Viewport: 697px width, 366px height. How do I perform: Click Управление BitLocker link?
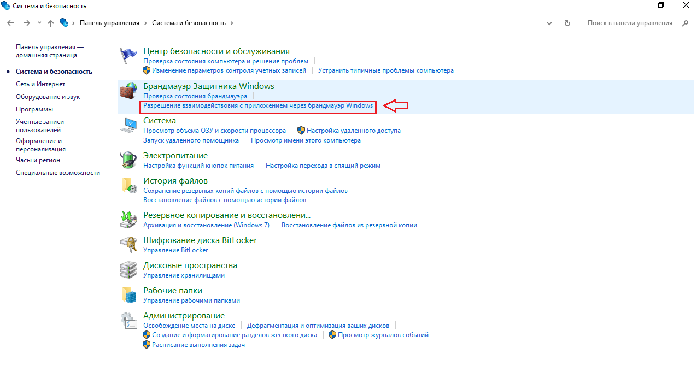175,250
